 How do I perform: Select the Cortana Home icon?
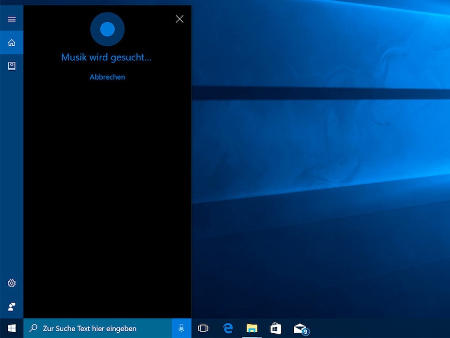11,43
